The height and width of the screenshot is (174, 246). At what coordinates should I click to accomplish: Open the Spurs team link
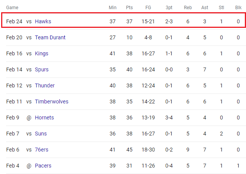click(42, 69)
